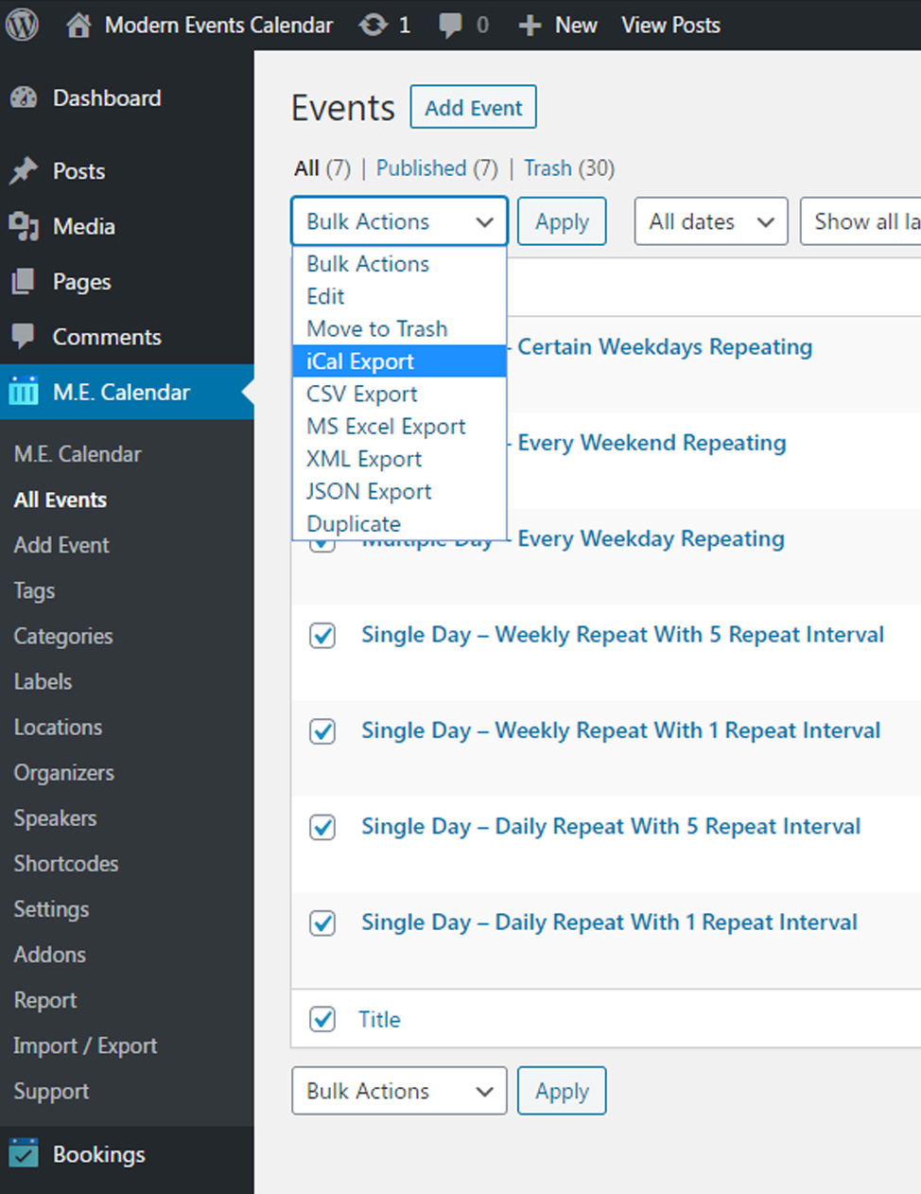Open Single Day Weekly Repeat With 1 Interval event
The height and width of the screenshot is (1194, 921).
620,730
